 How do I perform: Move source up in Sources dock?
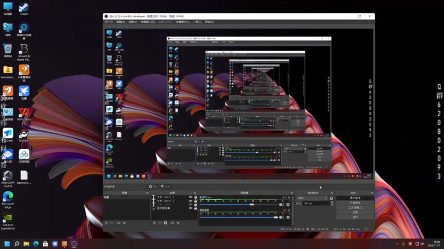172,223
